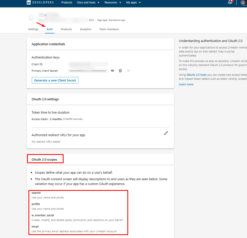Image resolution: width=247 pixels, height=238 pixels.
Task: Copy the Primary Client Secret
Action: point(120,70)
